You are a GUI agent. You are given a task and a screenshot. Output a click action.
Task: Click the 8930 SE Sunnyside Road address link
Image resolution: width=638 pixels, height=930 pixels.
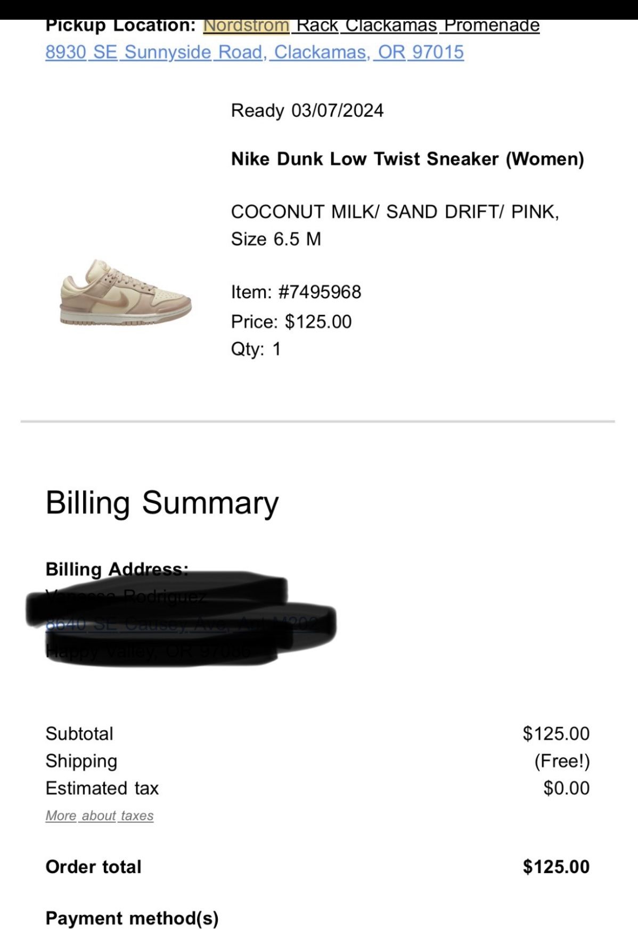[x=255, y=52]
